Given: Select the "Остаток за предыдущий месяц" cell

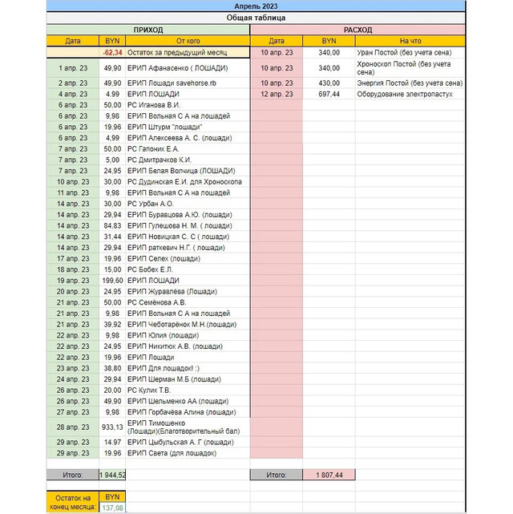Looking at the screenshot, I should pos(187,52).
